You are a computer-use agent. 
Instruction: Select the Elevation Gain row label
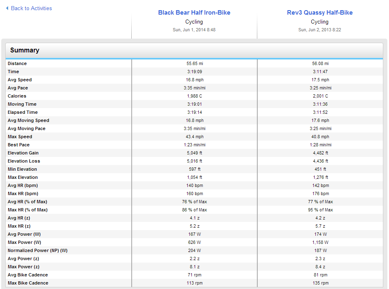pyautogui.click(x=23, y=153)
